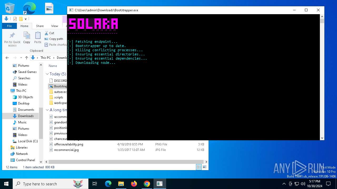Click the blue Downloads arrow in Explorer title bar
Screen dimensions: 337x189
6,19
